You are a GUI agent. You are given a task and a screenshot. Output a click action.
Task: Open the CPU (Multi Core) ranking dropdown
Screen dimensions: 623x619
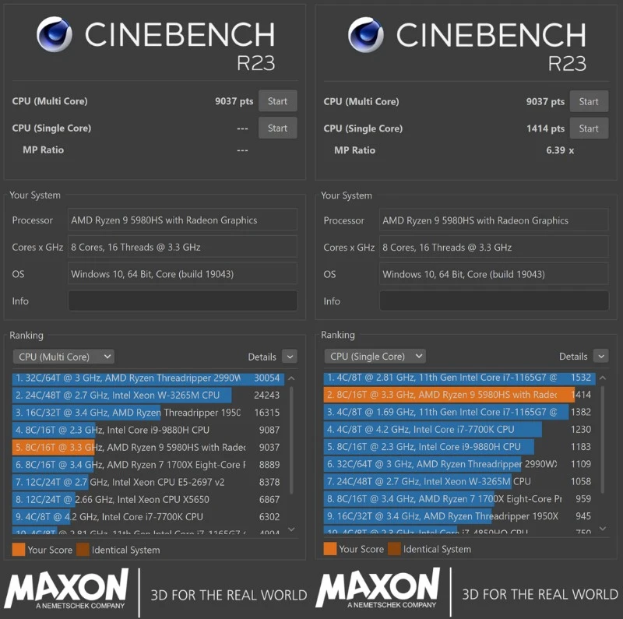coord(64,356)
